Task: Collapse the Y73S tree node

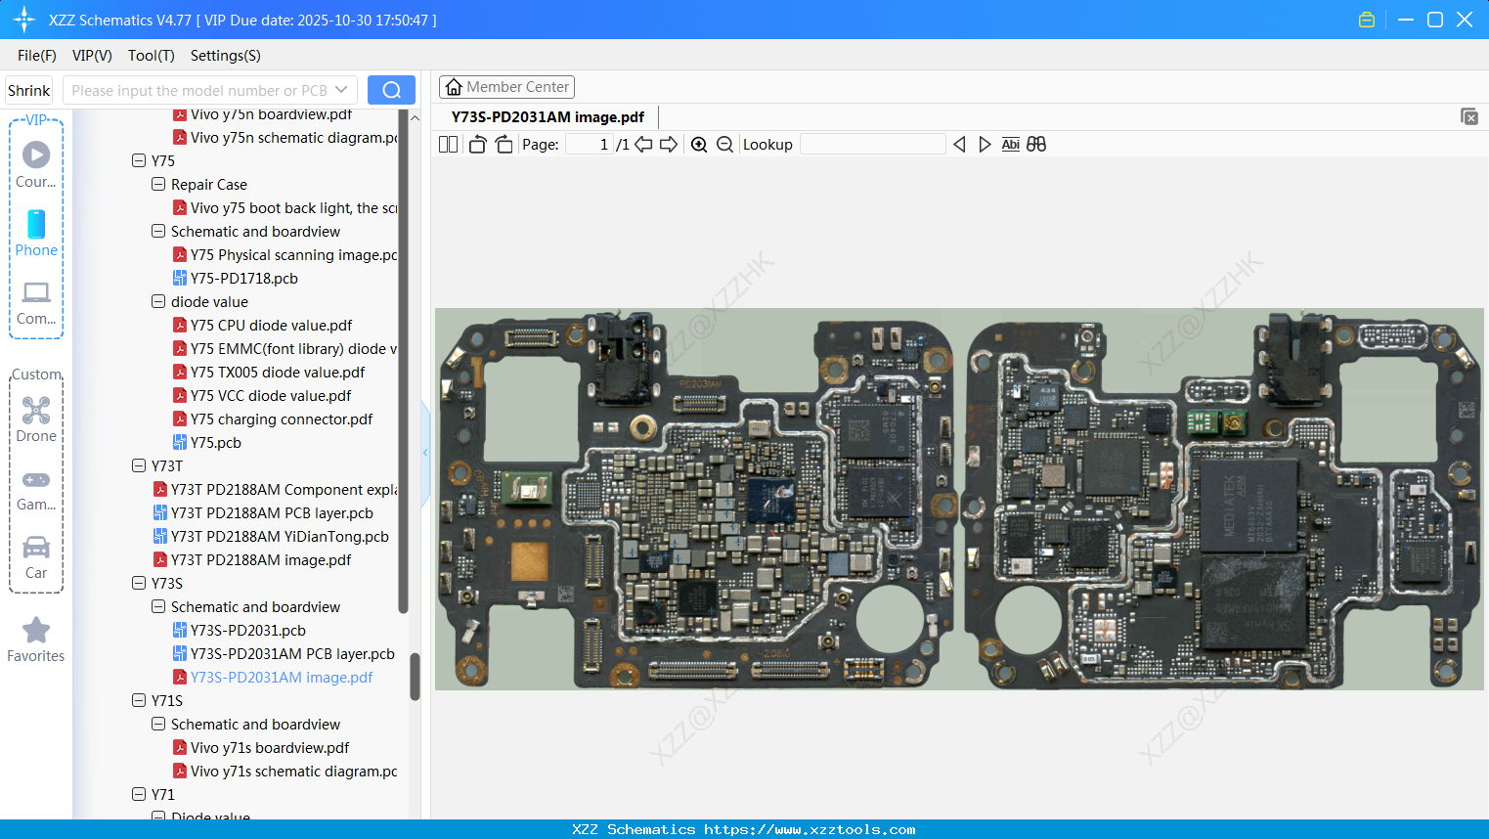Action: pyautogui.click(x=139, y=583)
